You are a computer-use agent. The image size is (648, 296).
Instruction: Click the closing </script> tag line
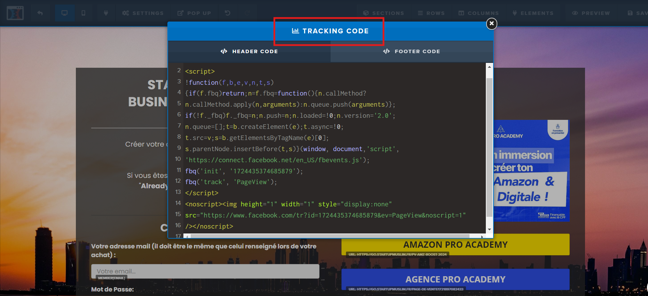tap(202, 193)
